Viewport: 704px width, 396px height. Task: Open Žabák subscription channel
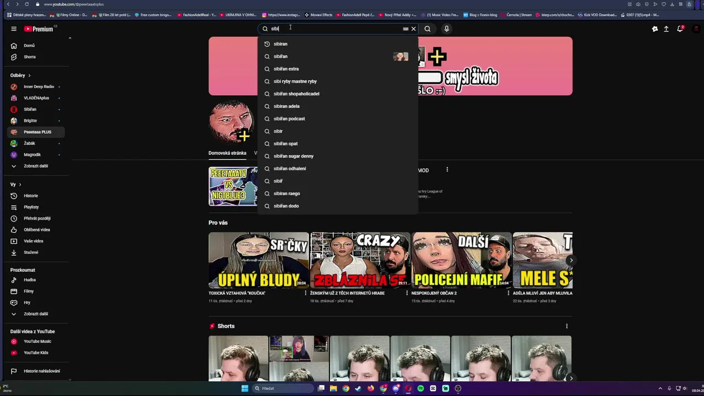pos(36,143)
